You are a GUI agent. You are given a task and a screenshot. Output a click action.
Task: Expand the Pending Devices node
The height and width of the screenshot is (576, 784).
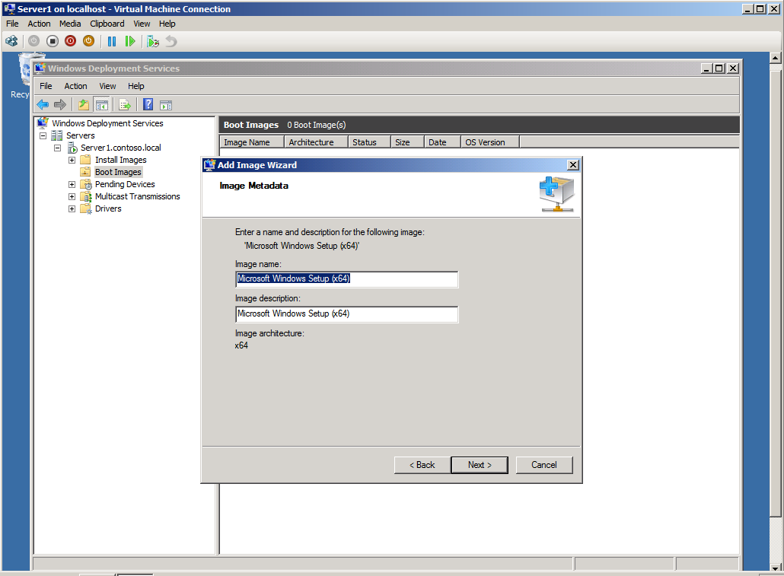click(x=72, y=184)
